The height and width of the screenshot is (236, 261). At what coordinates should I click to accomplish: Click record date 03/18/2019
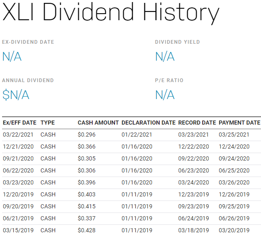[194, 230]
